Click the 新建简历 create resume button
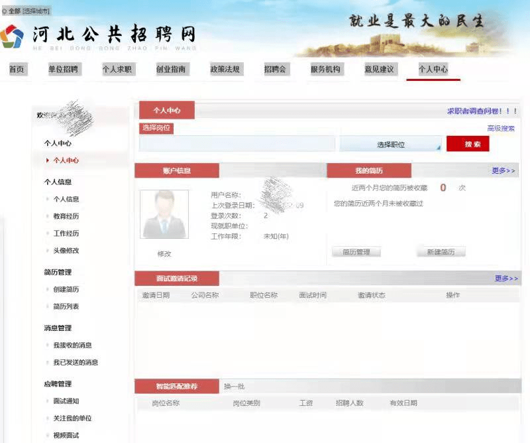 (x=442, y=251)
